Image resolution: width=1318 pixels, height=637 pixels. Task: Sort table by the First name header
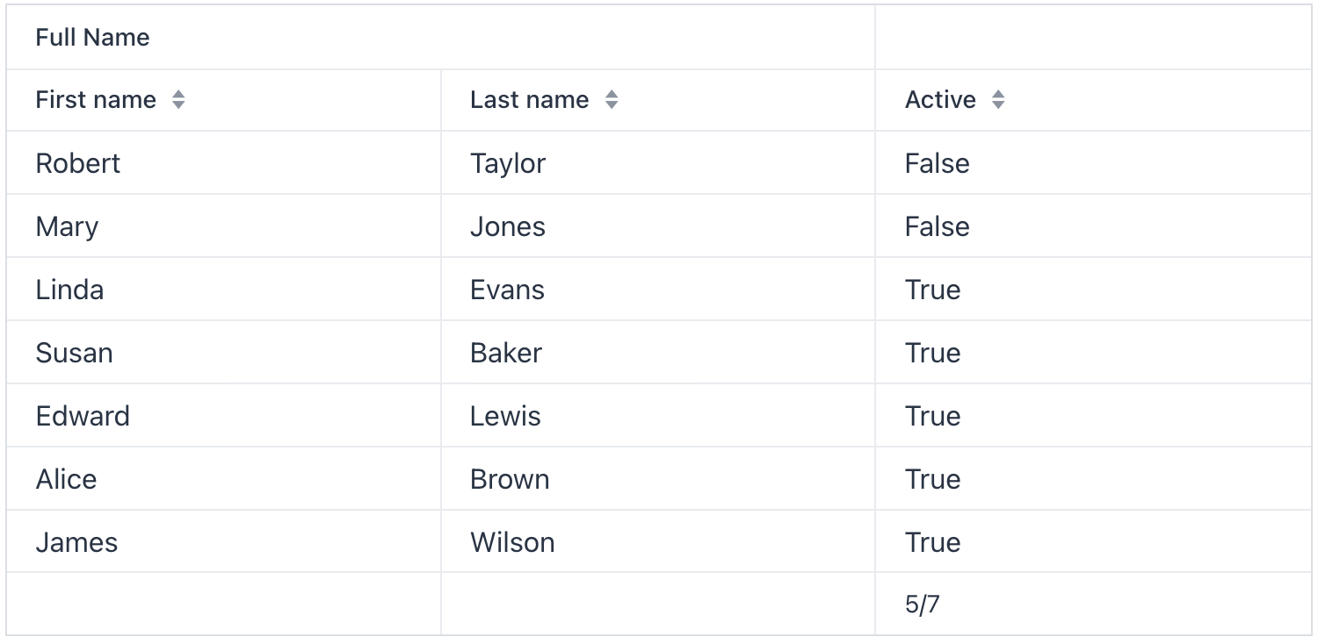(97, 100)
